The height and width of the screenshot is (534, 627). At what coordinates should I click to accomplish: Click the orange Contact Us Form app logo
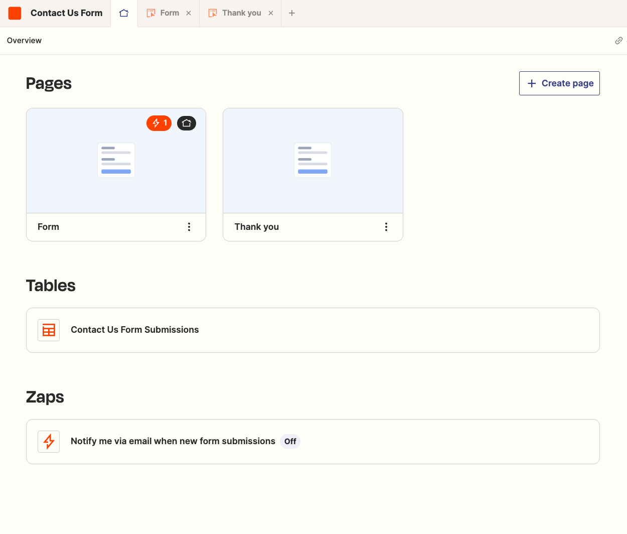pos(15,13)
